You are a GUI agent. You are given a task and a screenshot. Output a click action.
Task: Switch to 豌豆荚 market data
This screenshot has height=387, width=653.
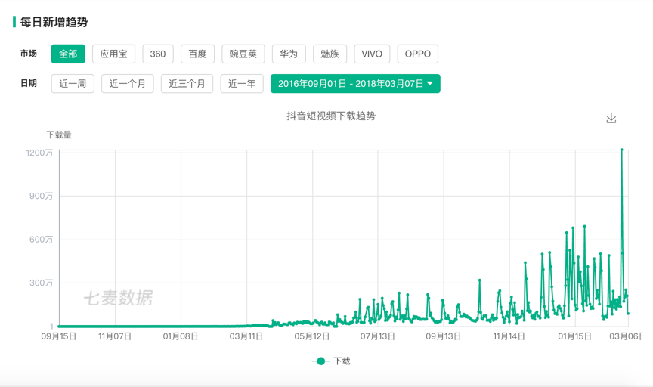(243, 54)
